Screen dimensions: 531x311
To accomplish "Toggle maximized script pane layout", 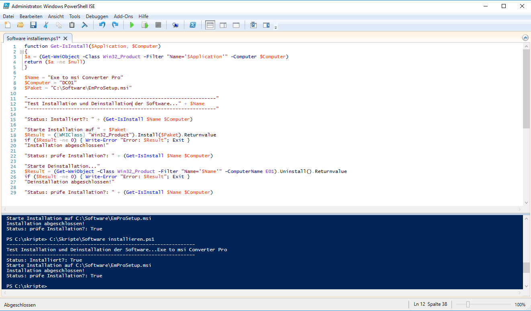I will coord(236,25).
